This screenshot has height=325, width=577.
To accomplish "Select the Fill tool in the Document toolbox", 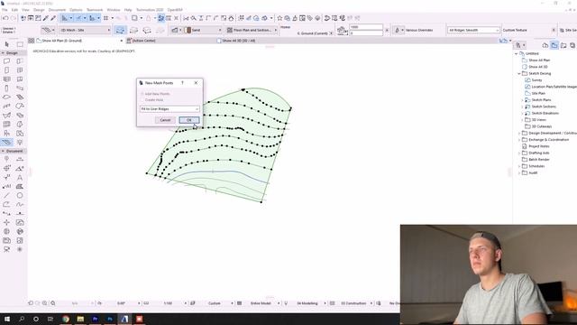I will click(x=20, y=187).
